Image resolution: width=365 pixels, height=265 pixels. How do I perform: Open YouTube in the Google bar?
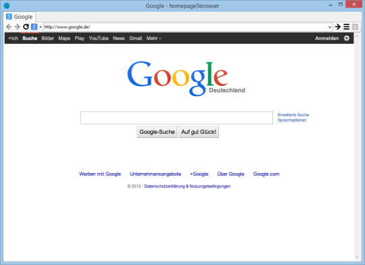99,38
